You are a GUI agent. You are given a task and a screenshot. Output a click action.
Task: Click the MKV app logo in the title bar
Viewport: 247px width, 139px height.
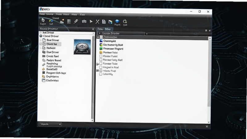pos(41,9)
